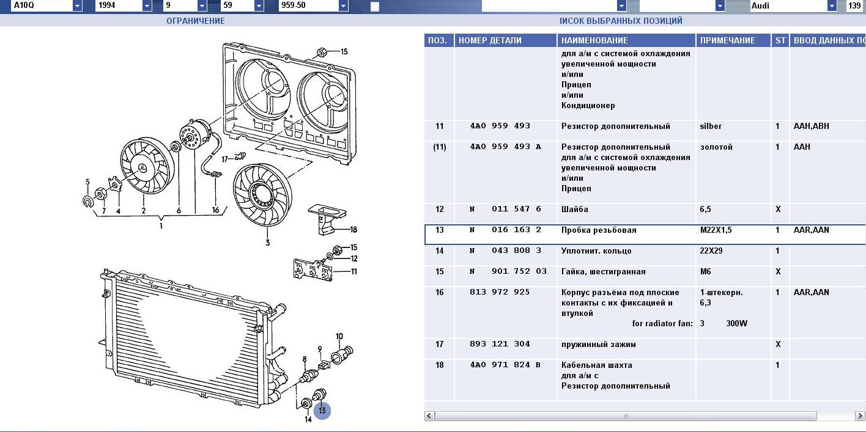Switch to the ОГРАНИЧЕНИЕ tab
Image resolution: width=866 pixels, height=432 pixels.
pyautogui.click(x=196, y=21)
